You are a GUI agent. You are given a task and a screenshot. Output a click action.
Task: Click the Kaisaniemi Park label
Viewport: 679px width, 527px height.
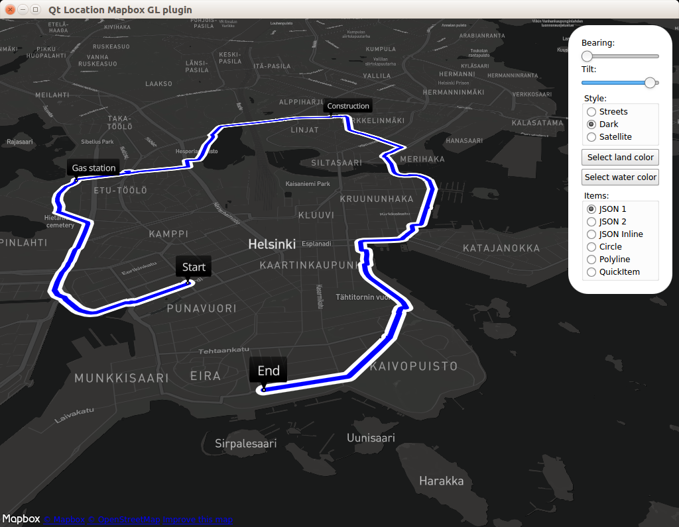pos(308,184)
